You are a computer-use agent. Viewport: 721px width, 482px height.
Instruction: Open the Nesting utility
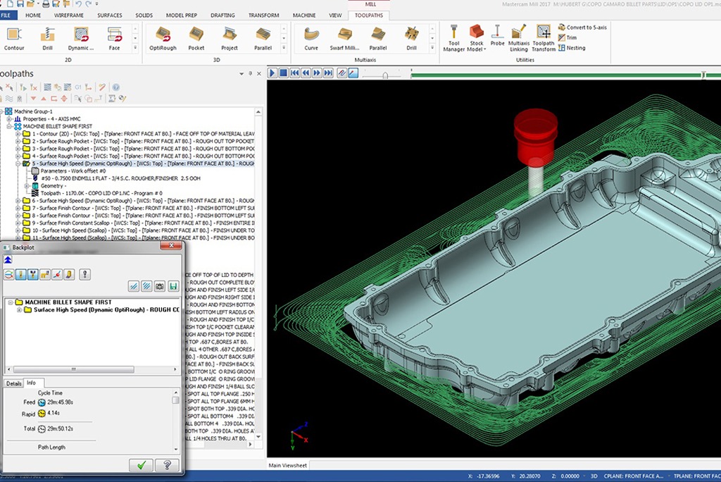572,47
